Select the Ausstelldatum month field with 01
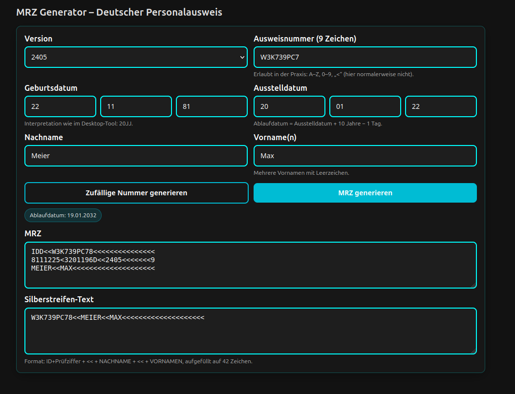Image resolution: width=515 pixels, height=394 pixels. click(x=365, y=106)
